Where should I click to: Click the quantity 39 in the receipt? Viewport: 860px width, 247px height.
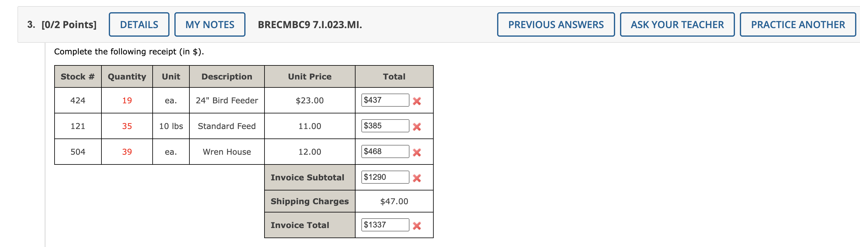click(127, 151)
